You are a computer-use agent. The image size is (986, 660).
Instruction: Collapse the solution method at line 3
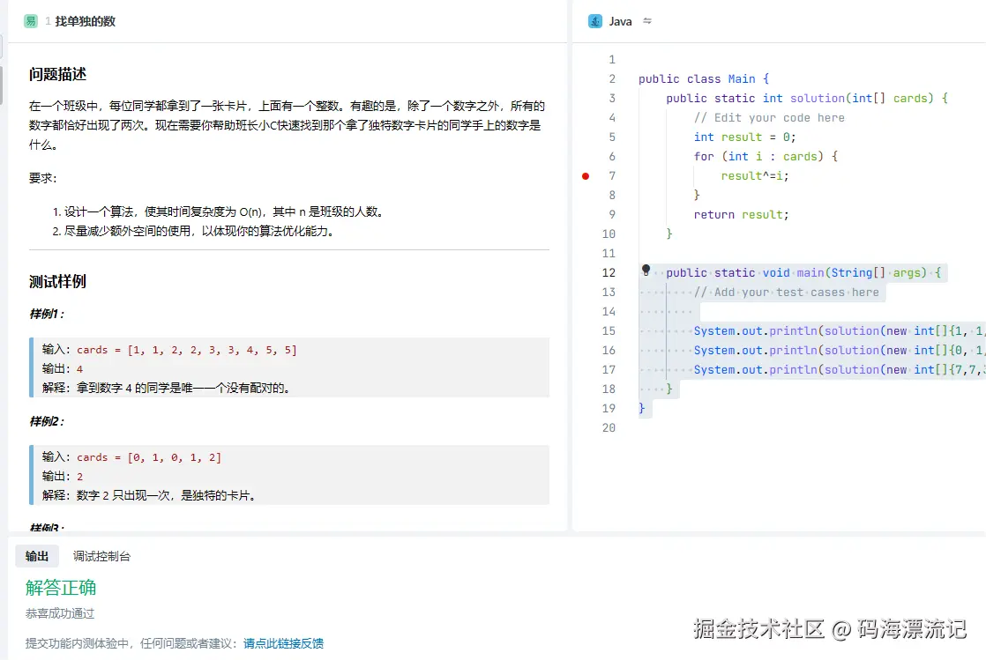[628, 98]
